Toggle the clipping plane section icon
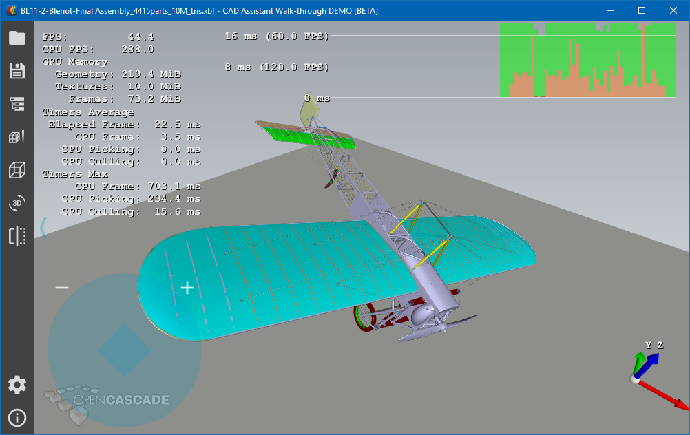 pos(17,236)
